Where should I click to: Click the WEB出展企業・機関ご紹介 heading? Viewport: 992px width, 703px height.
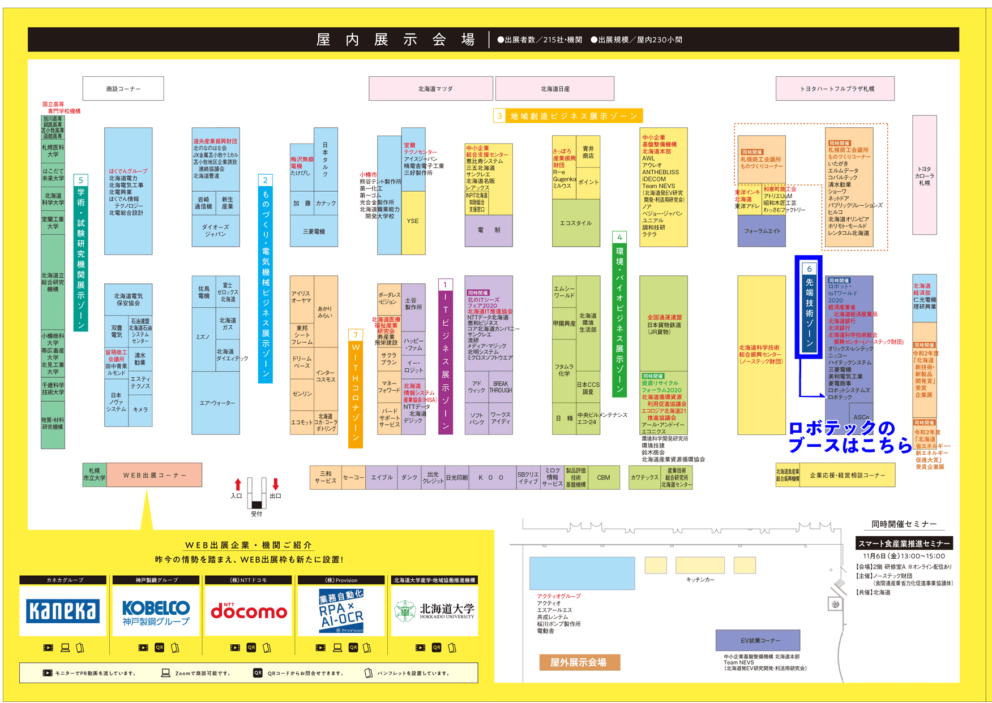[x=249, y=545]
